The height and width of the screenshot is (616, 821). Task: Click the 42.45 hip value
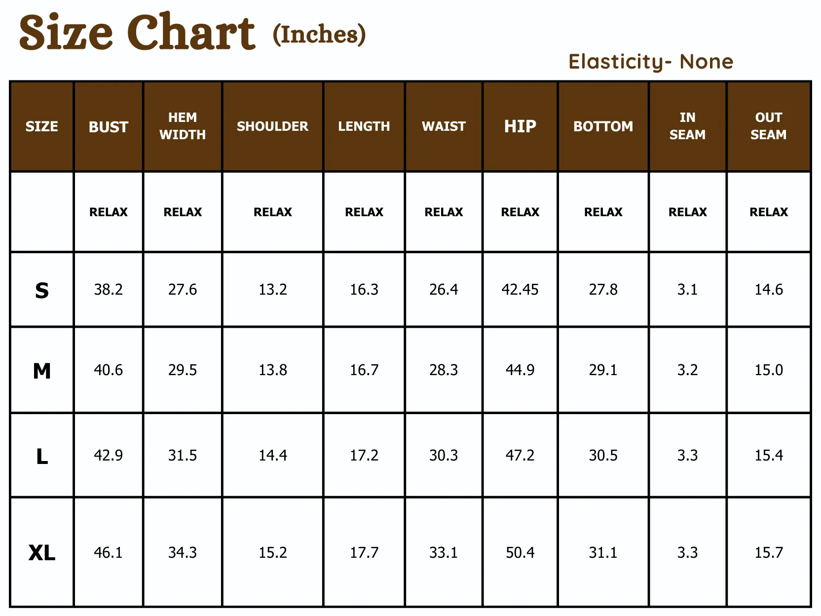(x=520, y=289)
